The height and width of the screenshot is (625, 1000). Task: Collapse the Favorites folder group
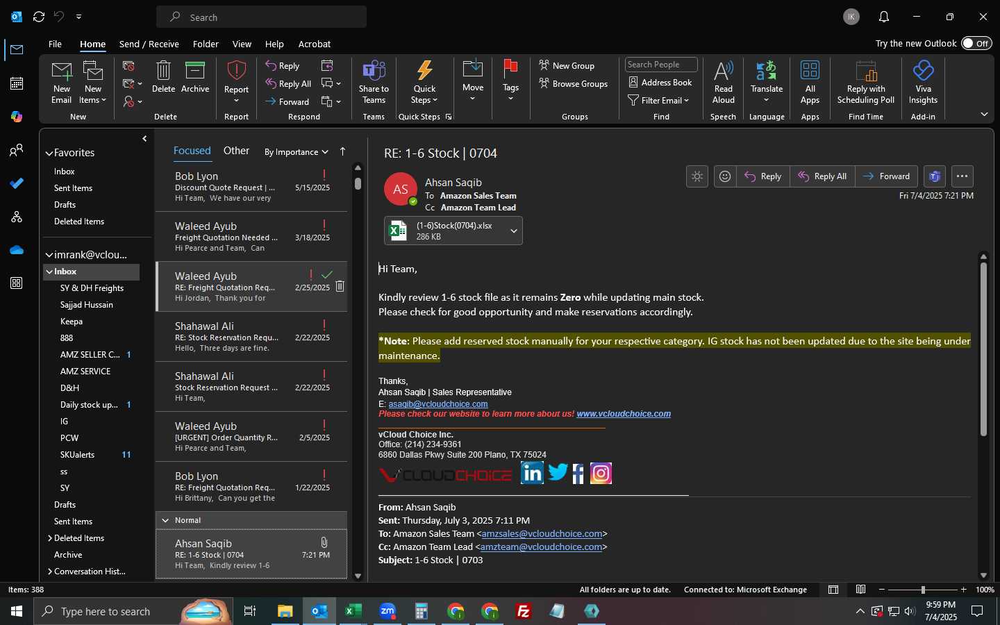coord(49,153)
